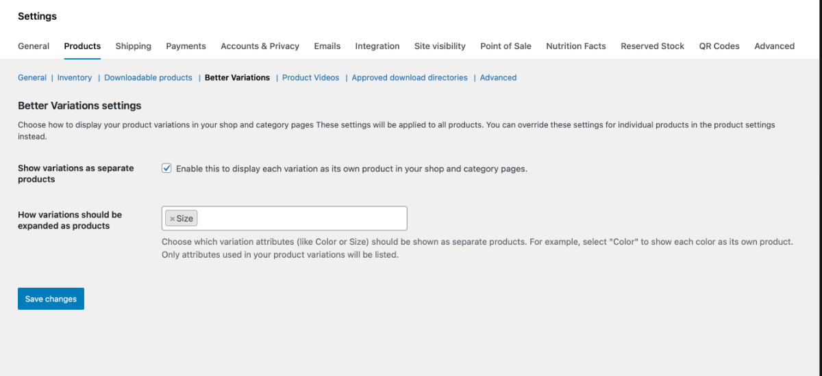Open the General settings tab

pyautogui.click(x=34, y=46)
